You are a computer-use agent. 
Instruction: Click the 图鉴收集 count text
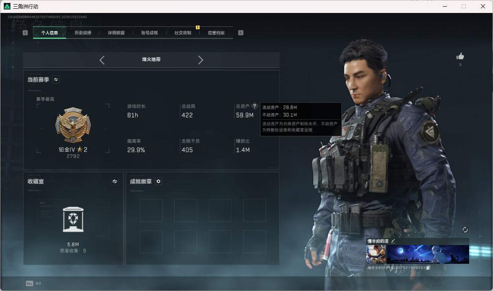(x=73, y=251)
